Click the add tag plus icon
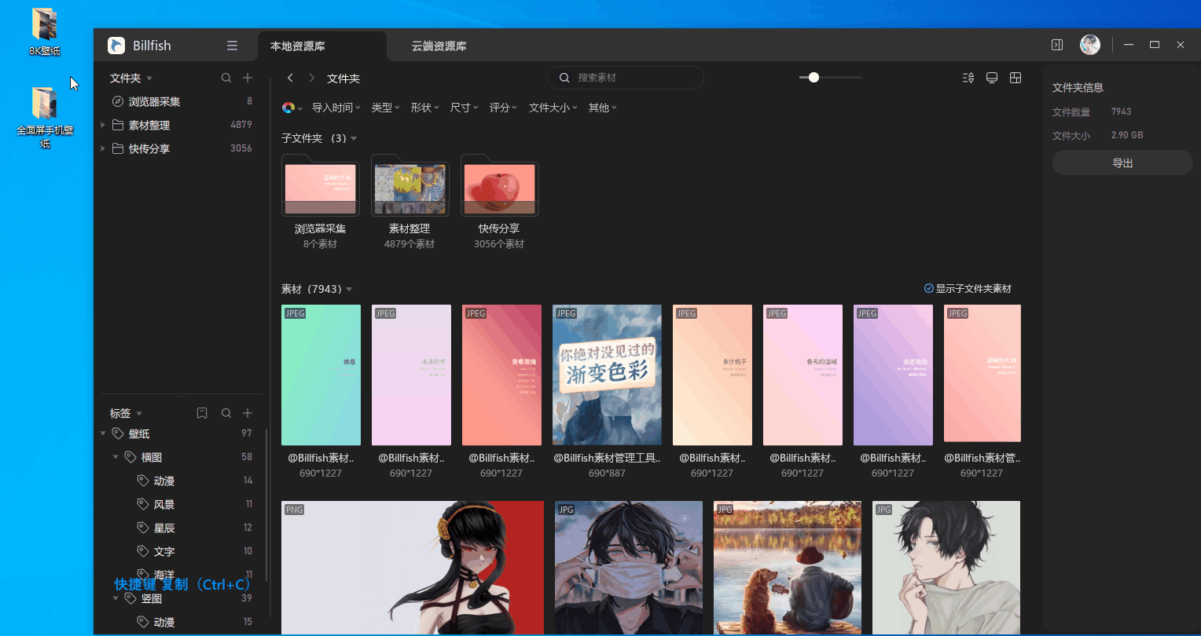Viewport: 1201px width, 636px height. pyautogui.click(x=247, y=412)
